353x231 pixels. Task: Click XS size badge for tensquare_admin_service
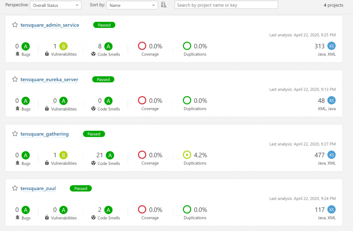point(331,46)
